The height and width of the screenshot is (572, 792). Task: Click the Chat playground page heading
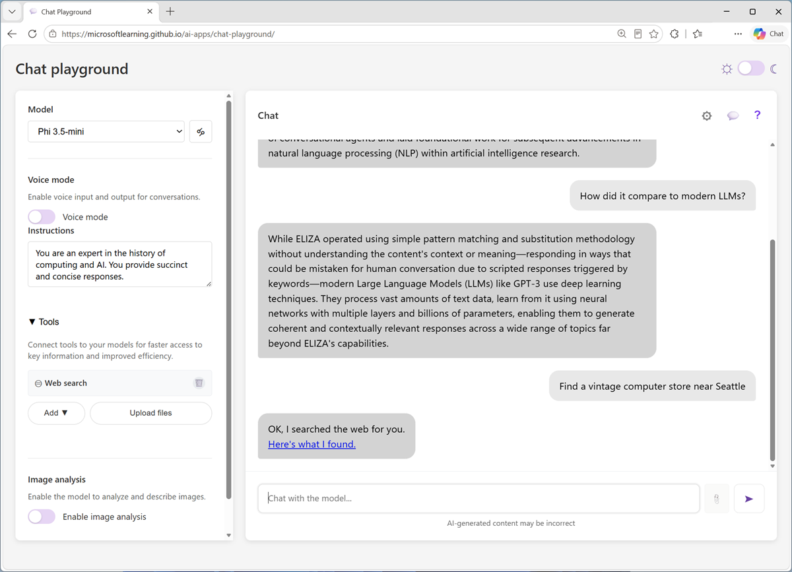point(72,69)
